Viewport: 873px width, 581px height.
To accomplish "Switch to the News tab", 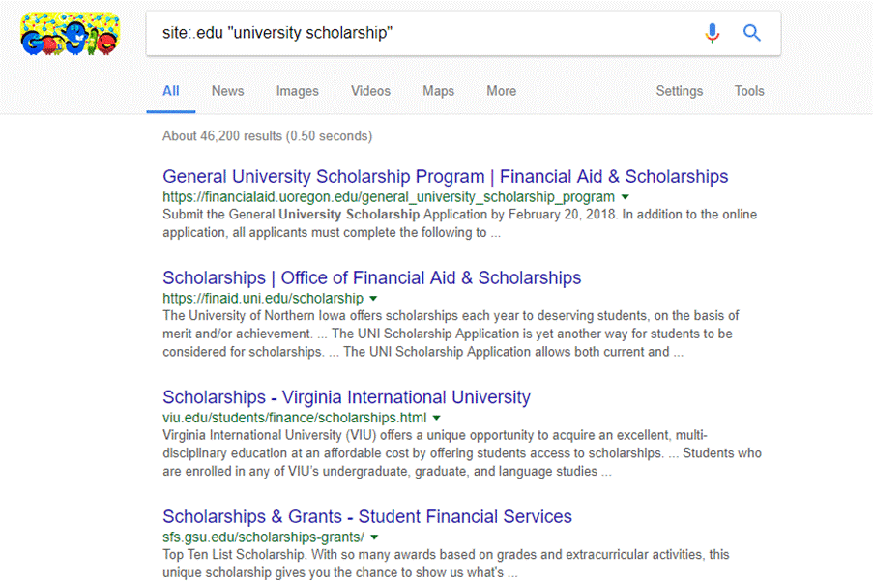I will 227,91.
